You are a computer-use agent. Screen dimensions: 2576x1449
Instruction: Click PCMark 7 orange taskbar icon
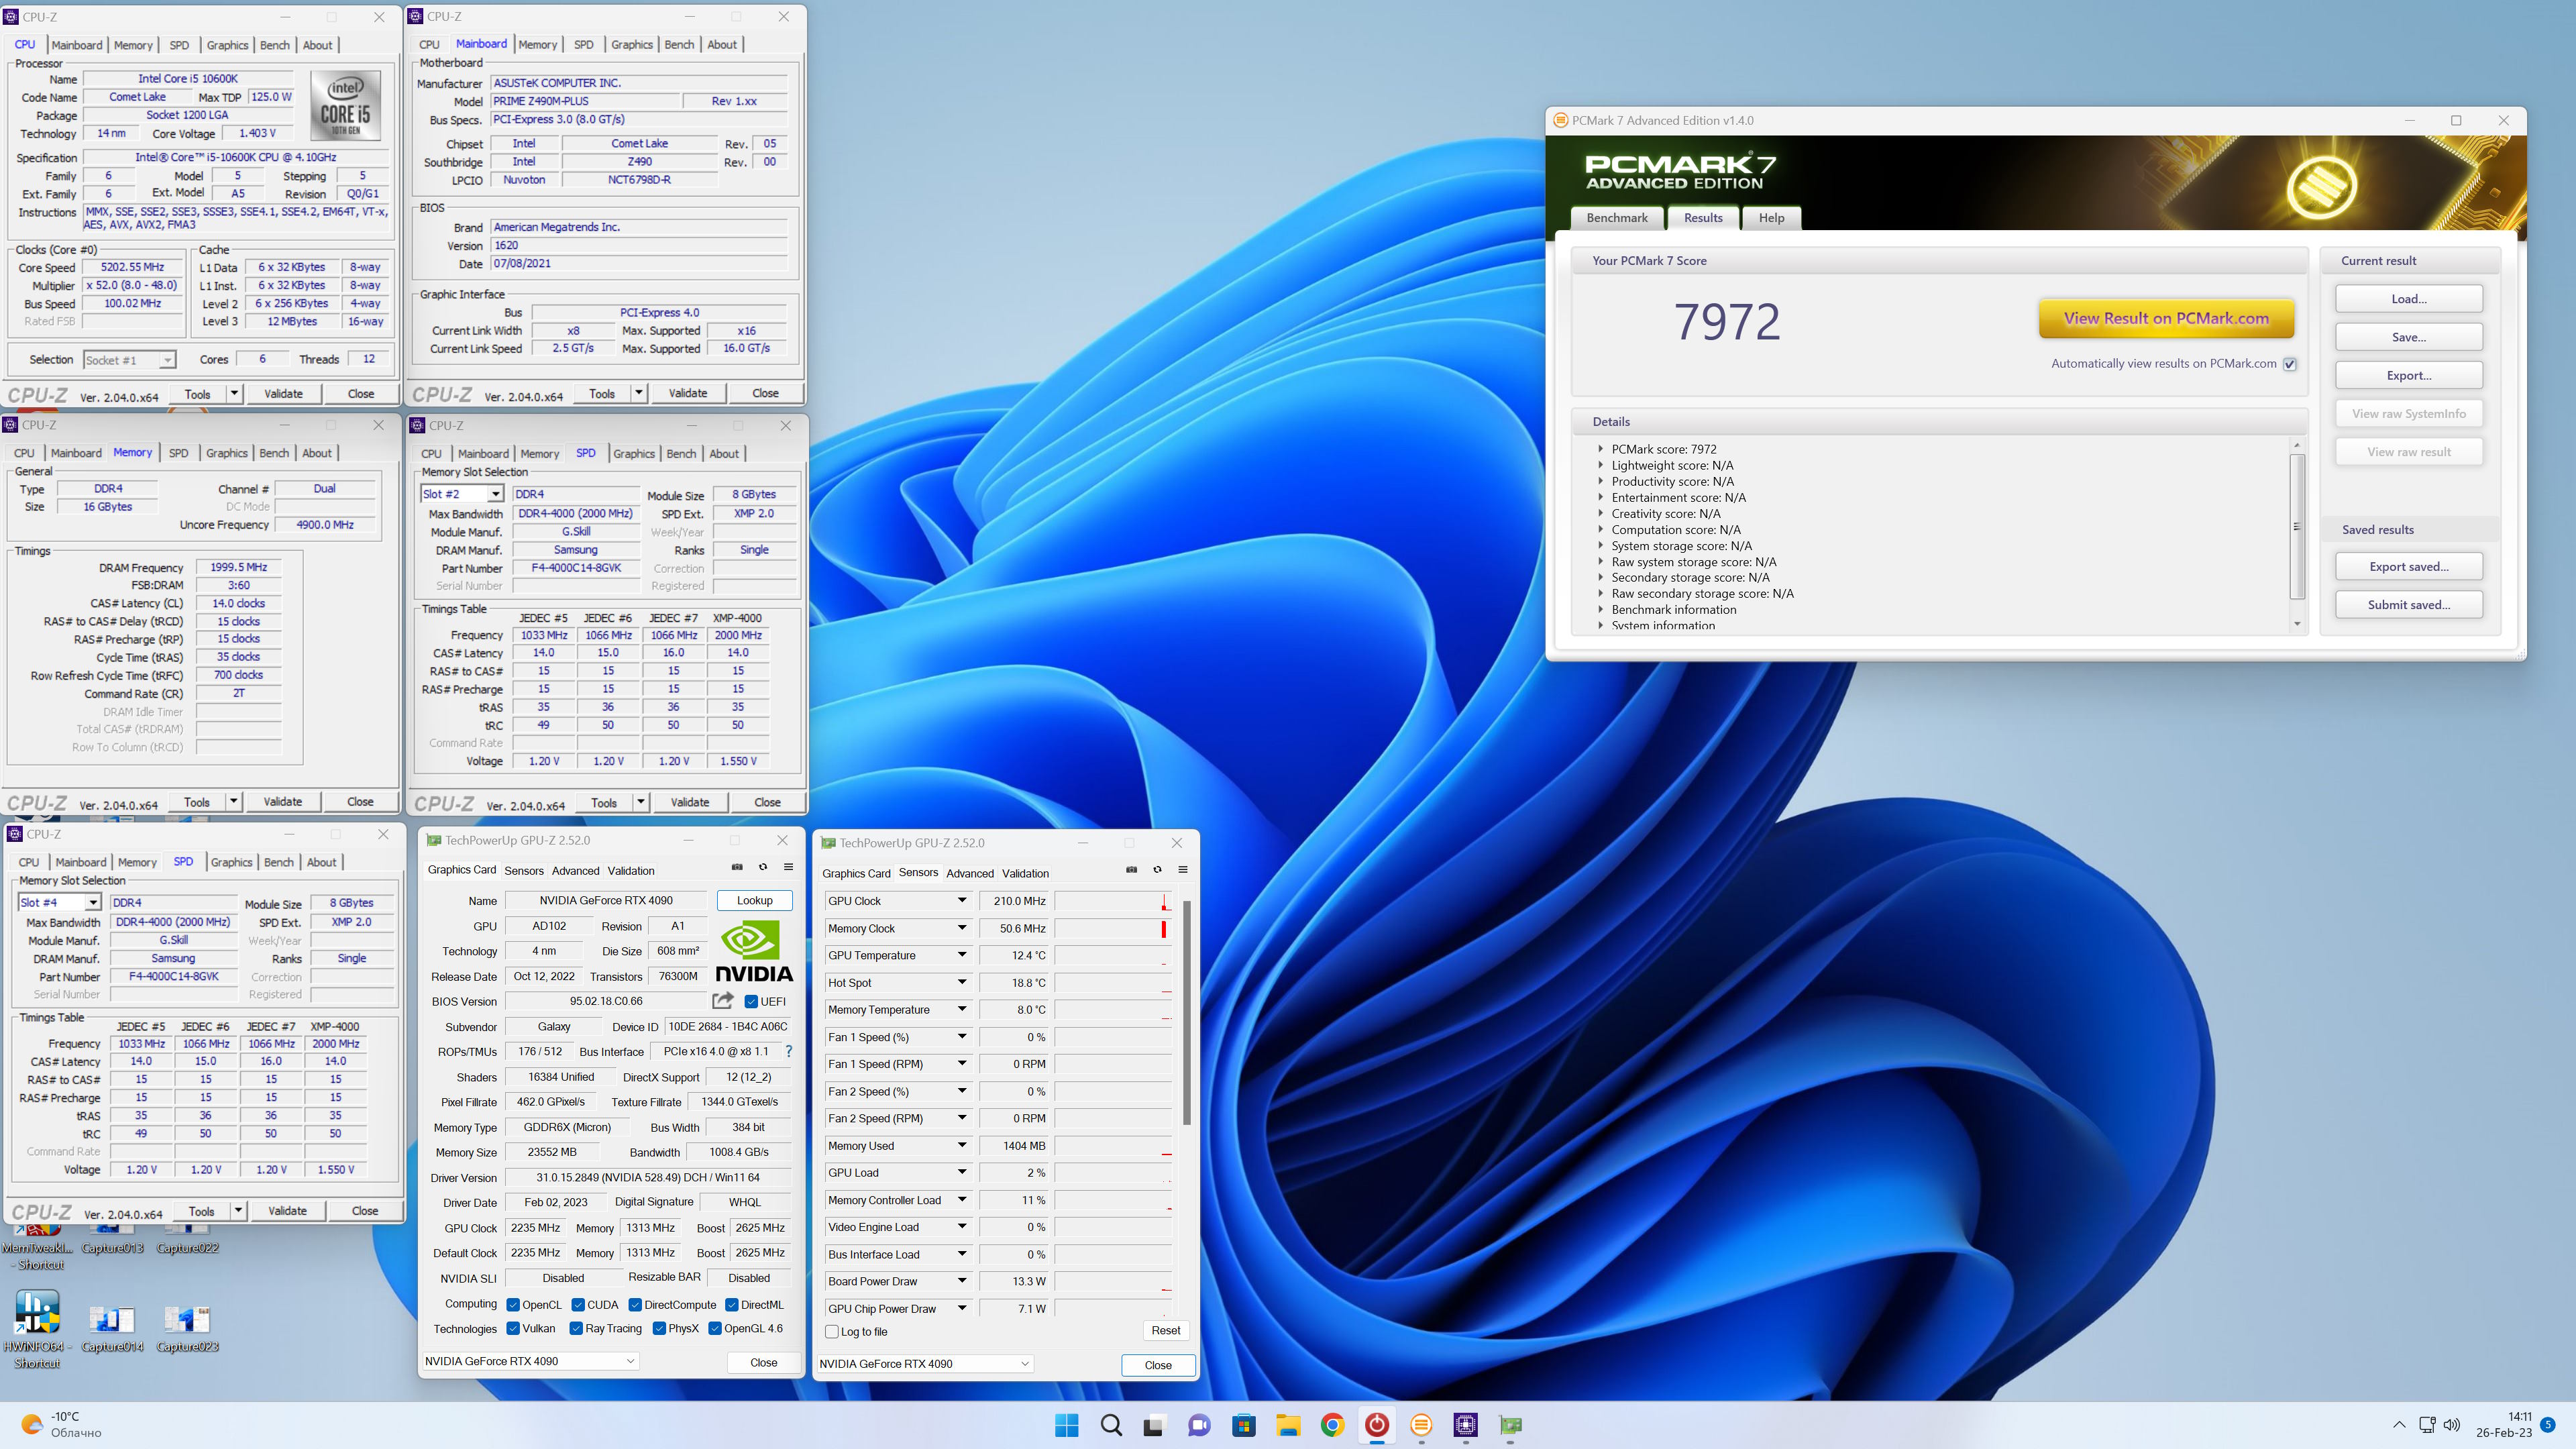click(x=1421, y=1425)
